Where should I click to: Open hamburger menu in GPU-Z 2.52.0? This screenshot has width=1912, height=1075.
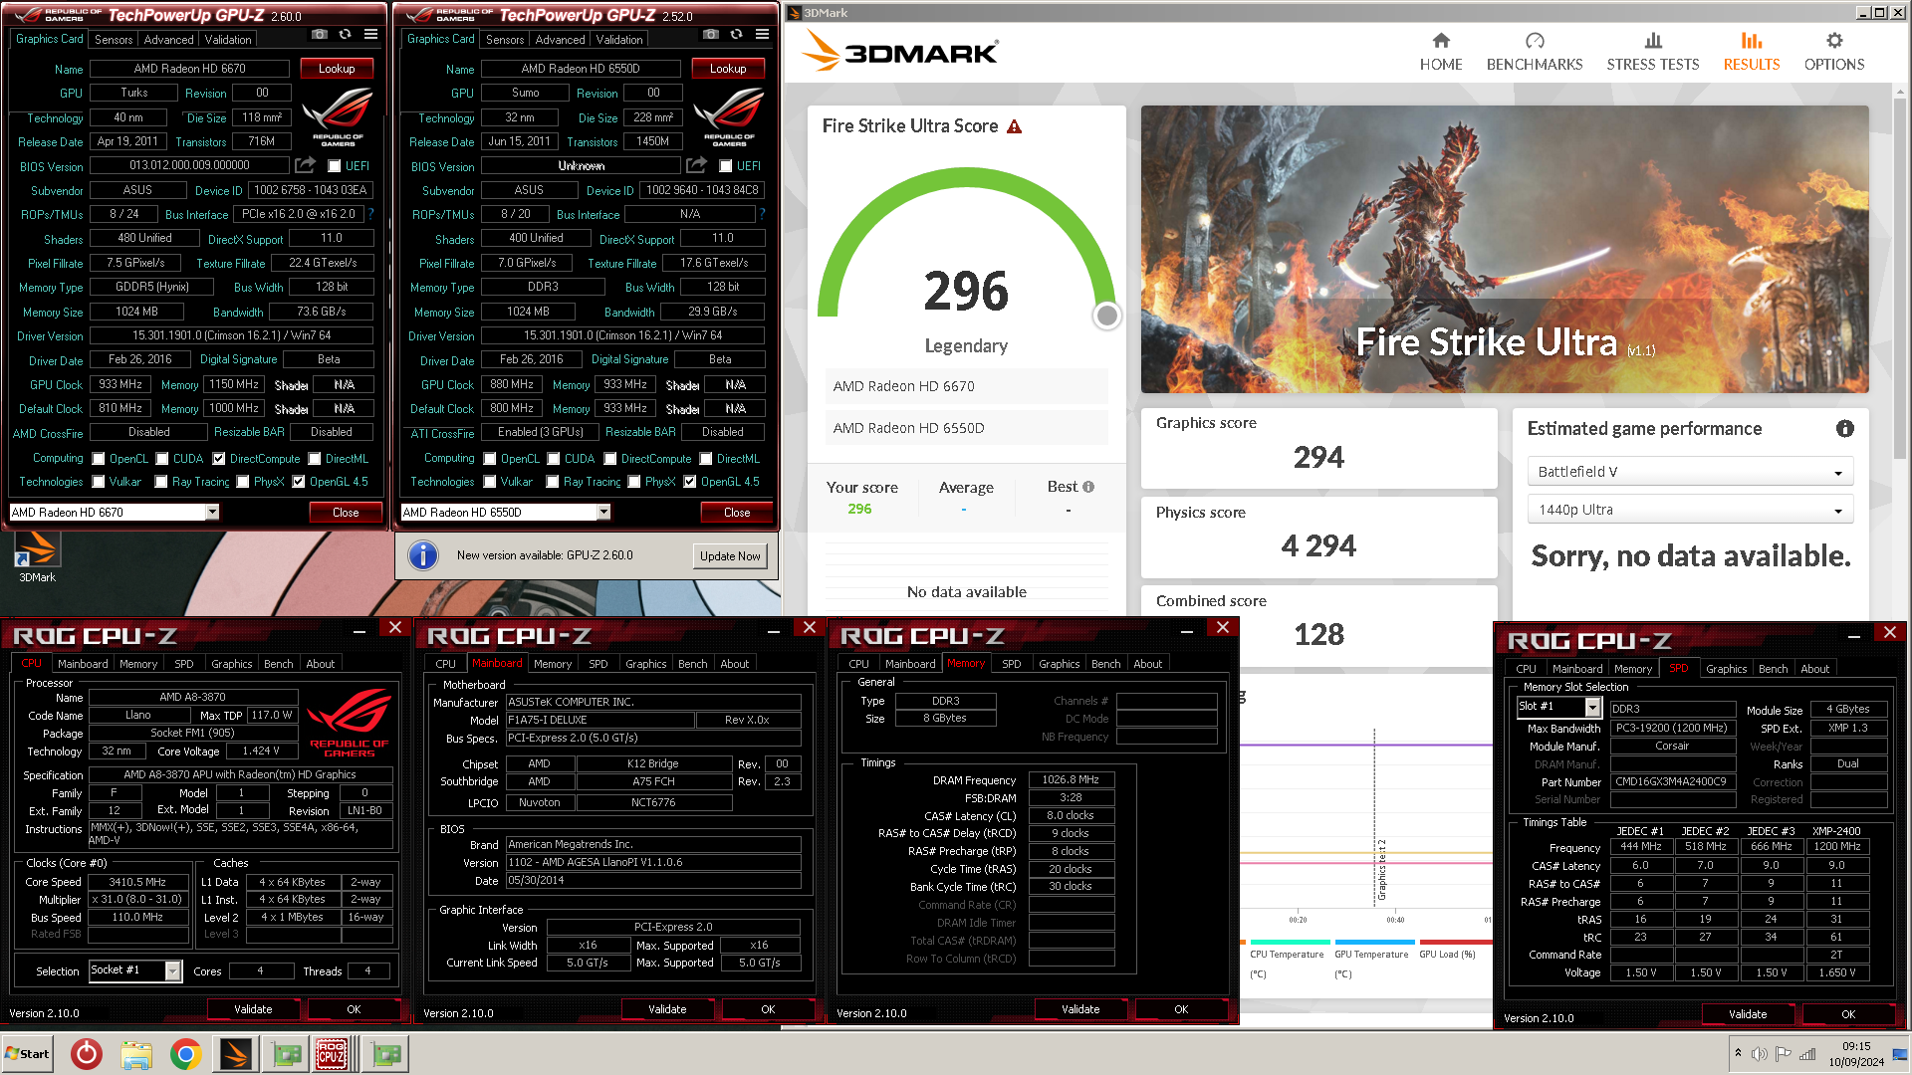[x=762, y=34]
